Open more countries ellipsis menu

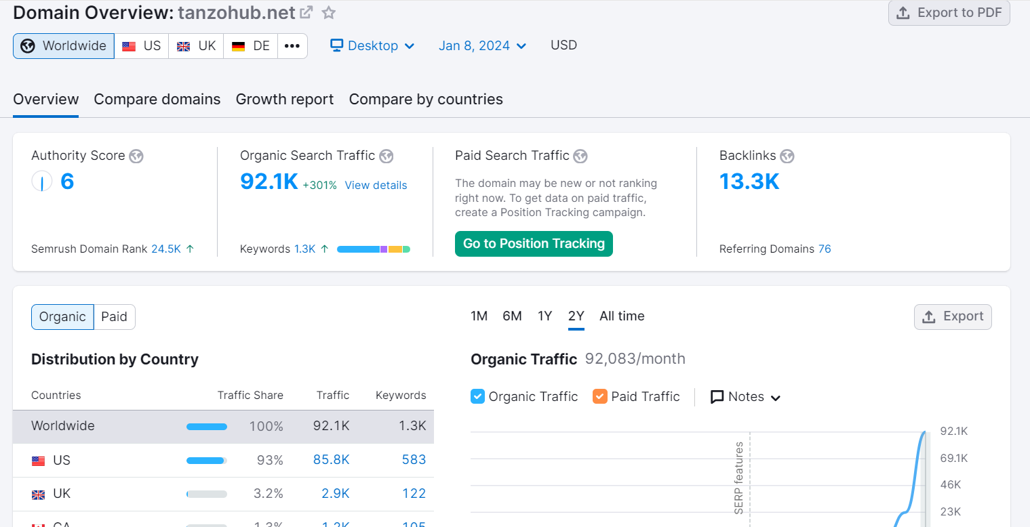pyautogui.click(x=292, y=46)
